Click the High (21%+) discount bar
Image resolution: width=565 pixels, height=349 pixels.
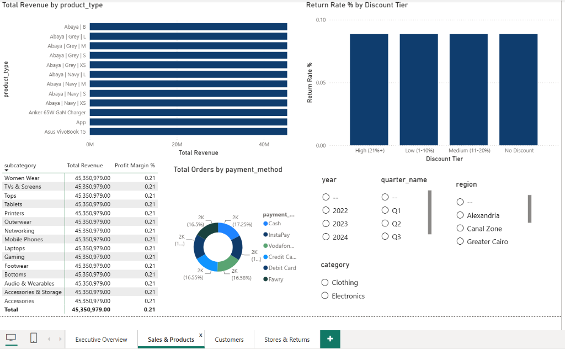pos(369,90)
